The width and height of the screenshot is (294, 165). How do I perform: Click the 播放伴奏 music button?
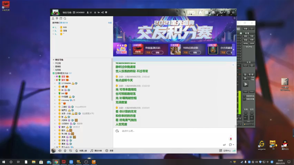96,151
